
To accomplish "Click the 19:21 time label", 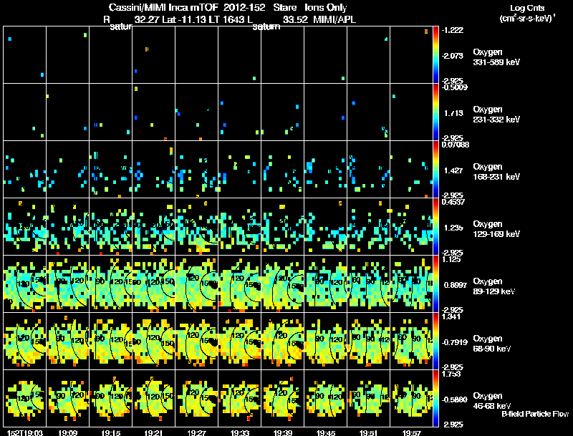I will (x=153, y=433).
